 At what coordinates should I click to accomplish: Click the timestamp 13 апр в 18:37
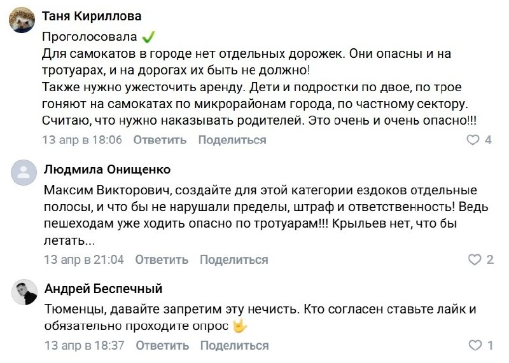[x=83, y=346]
